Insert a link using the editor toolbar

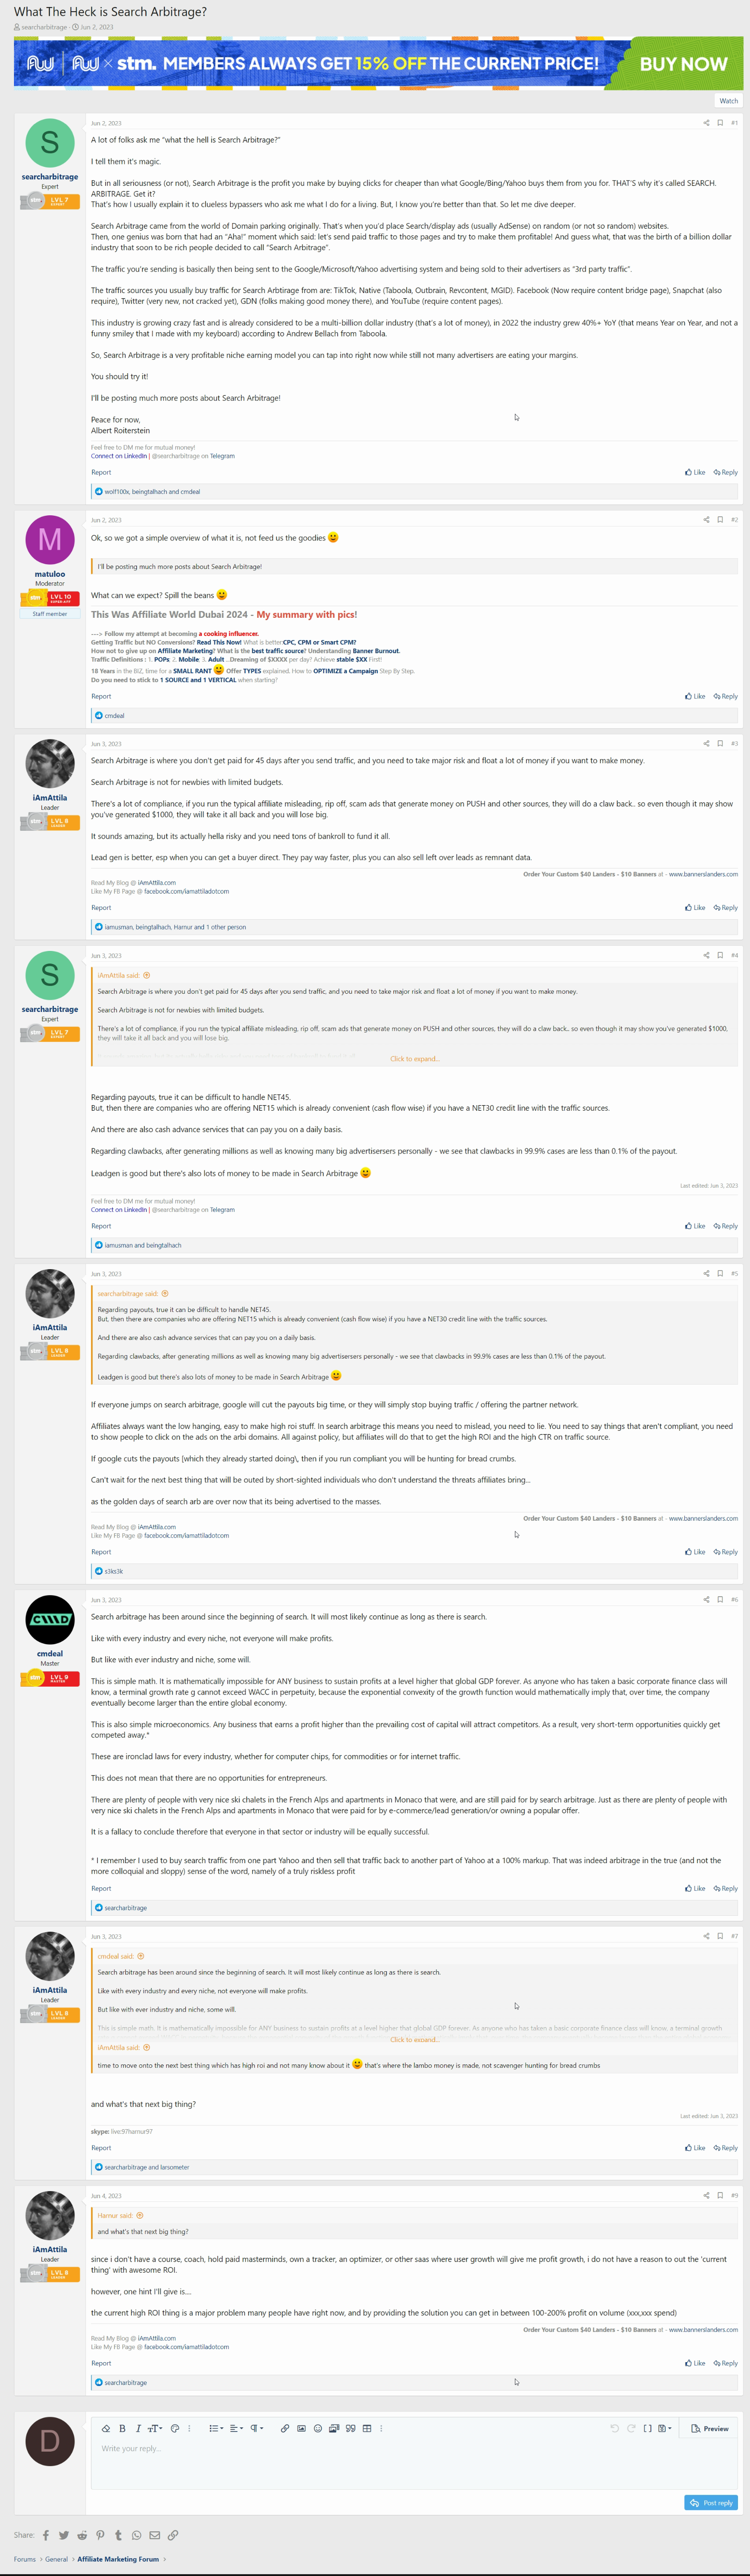coord(284,2428)
